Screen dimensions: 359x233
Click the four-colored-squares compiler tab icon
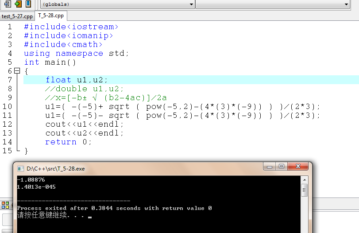point(5,205)
